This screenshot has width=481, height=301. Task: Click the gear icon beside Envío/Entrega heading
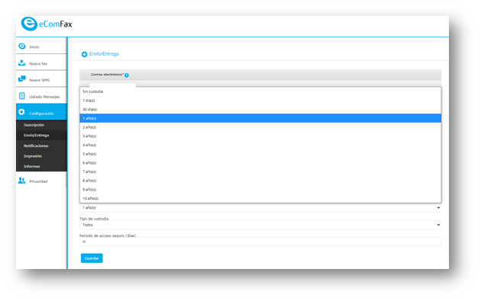(84, 54)
